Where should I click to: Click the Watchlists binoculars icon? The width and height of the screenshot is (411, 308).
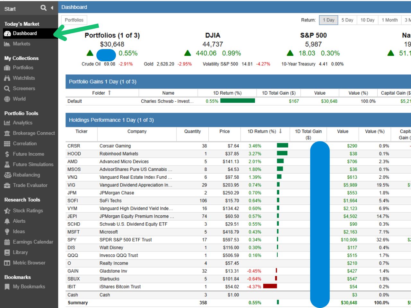click(x=7, y=78)
